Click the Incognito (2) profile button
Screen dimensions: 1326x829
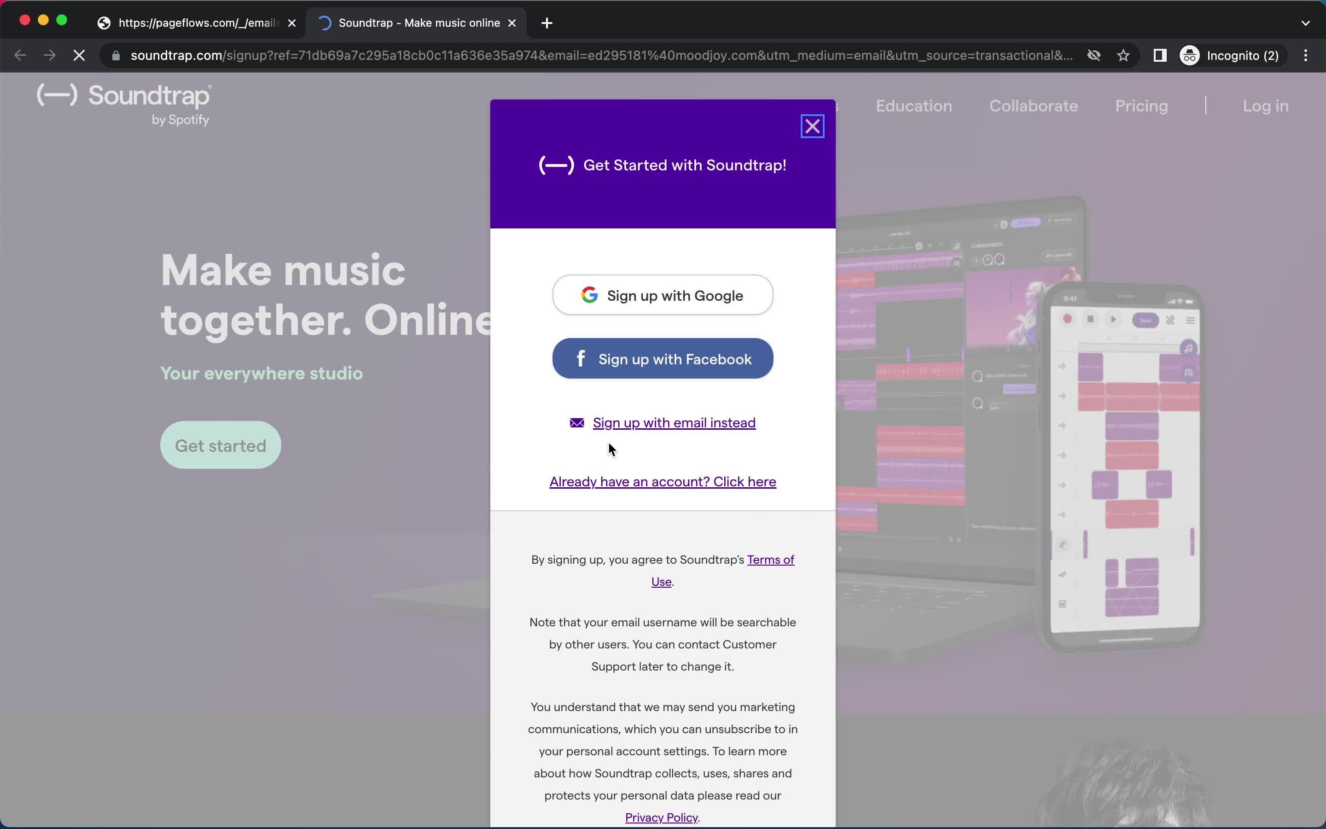pyautogui.click(x=1231, y=55)
